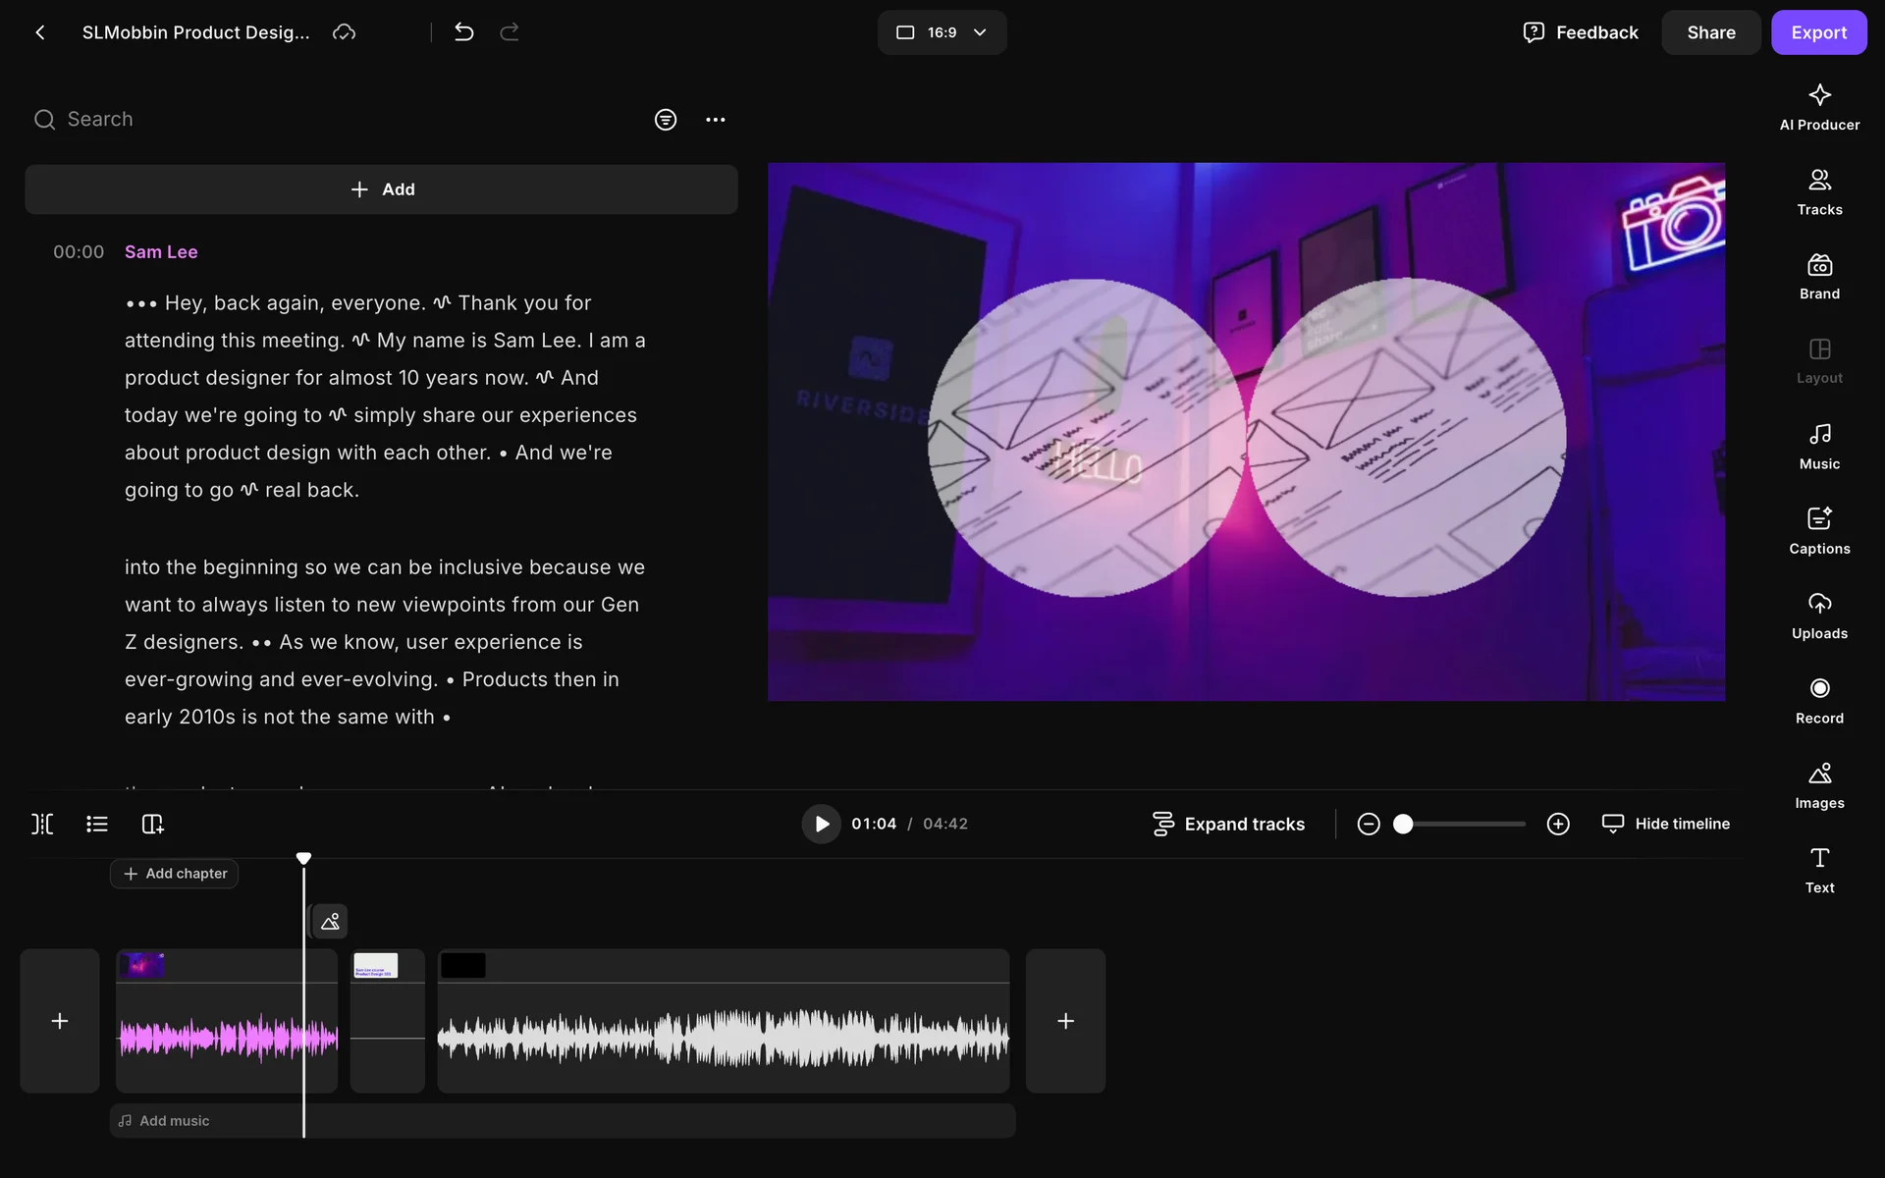Open the Brand settings panel
This screenshot has width=1885, height=1178.
[1818, 276]
